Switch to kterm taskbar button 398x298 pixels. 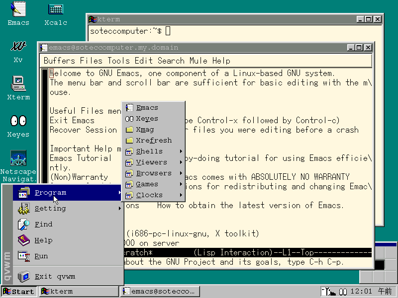click(x=79, y=292)
